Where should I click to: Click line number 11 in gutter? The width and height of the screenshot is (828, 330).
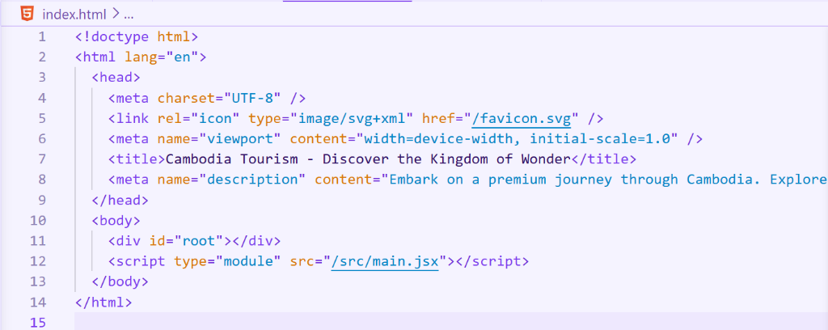pyautogui.click(x=38, y=241)
